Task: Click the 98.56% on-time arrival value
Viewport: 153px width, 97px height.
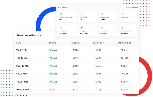Action: (104, 34)
